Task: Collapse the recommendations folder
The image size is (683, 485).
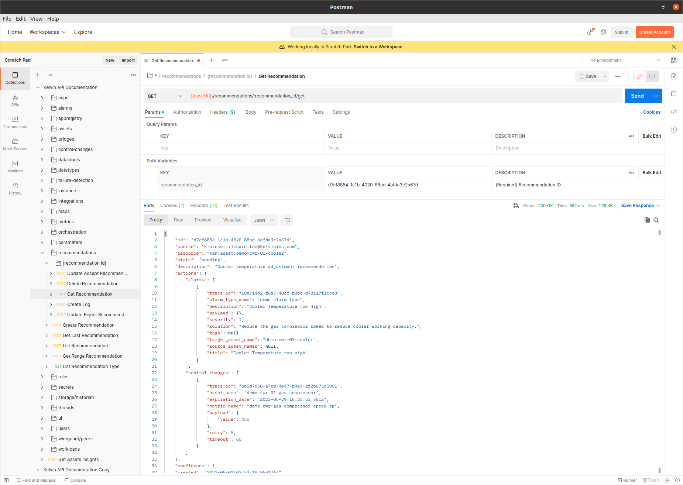Action: pos(42,252)
